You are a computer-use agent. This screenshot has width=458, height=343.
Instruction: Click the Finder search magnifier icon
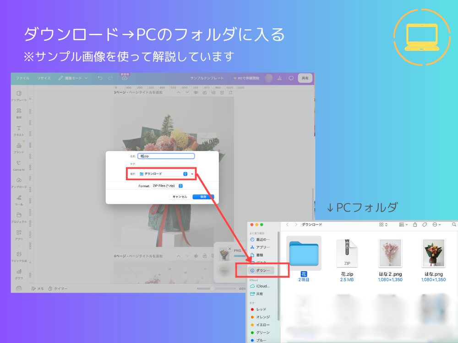tap(454, 224)
